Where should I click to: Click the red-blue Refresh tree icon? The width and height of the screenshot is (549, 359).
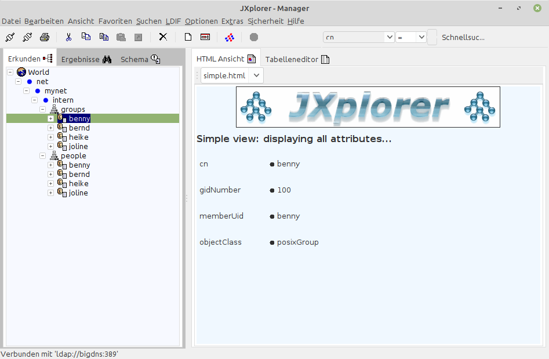[230, 37]
